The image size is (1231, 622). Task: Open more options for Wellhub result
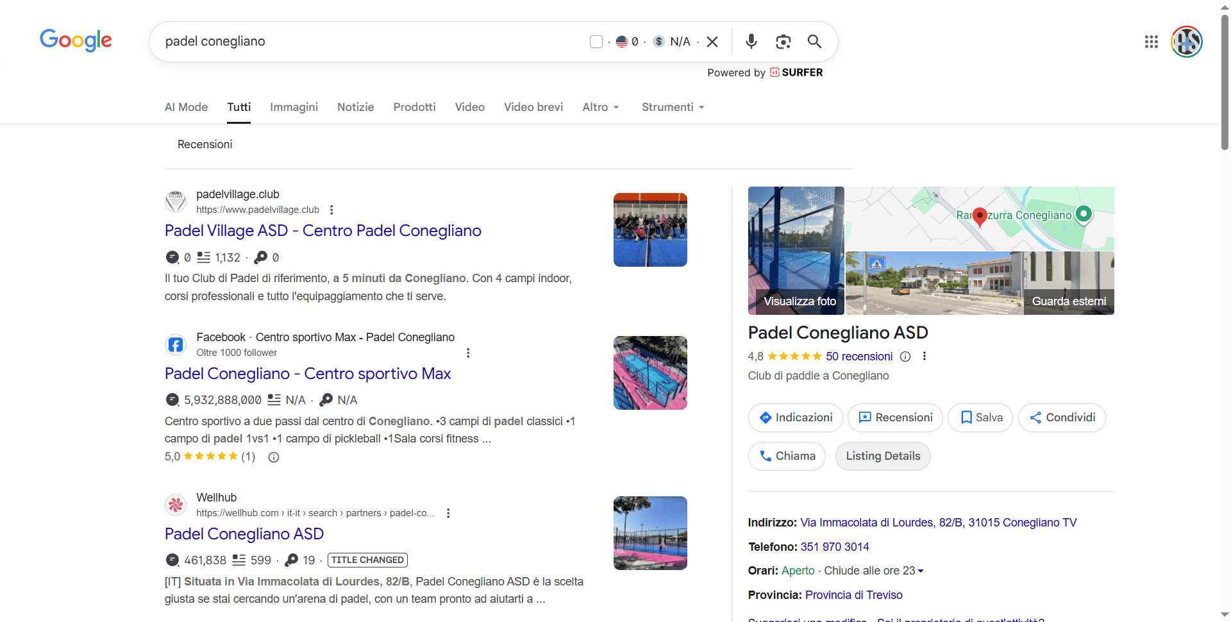tap(448, 513)
